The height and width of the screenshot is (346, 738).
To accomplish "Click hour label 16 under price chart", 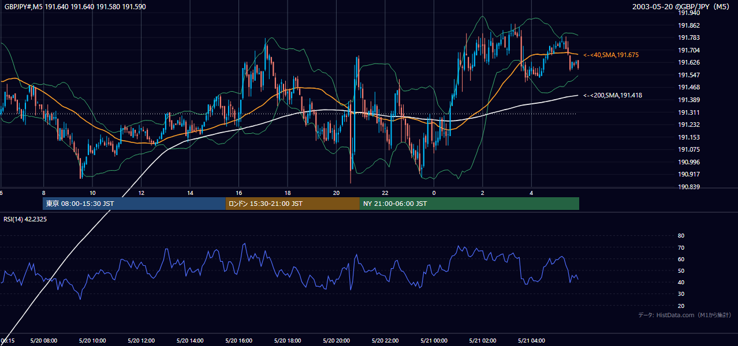I will pyautogui.click(x=238, y=193).
